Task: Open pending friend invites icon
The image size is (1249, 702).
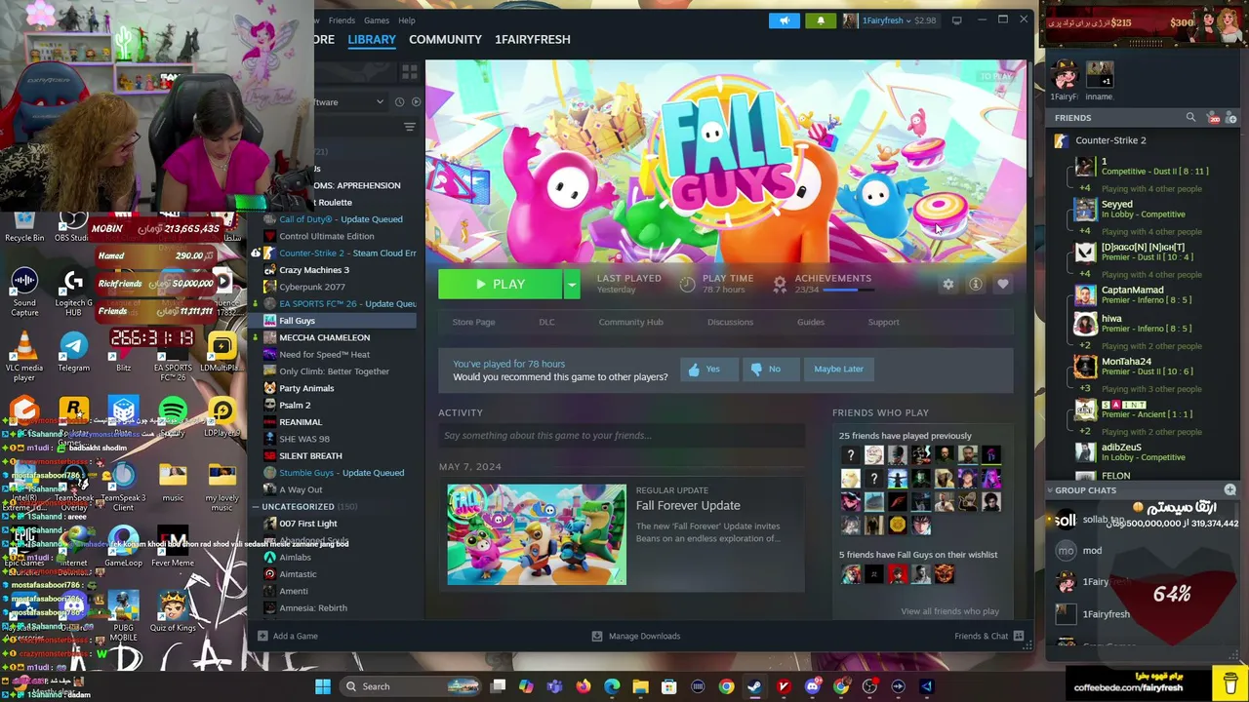Action: pyautogui.click(x=1214, y=118)
